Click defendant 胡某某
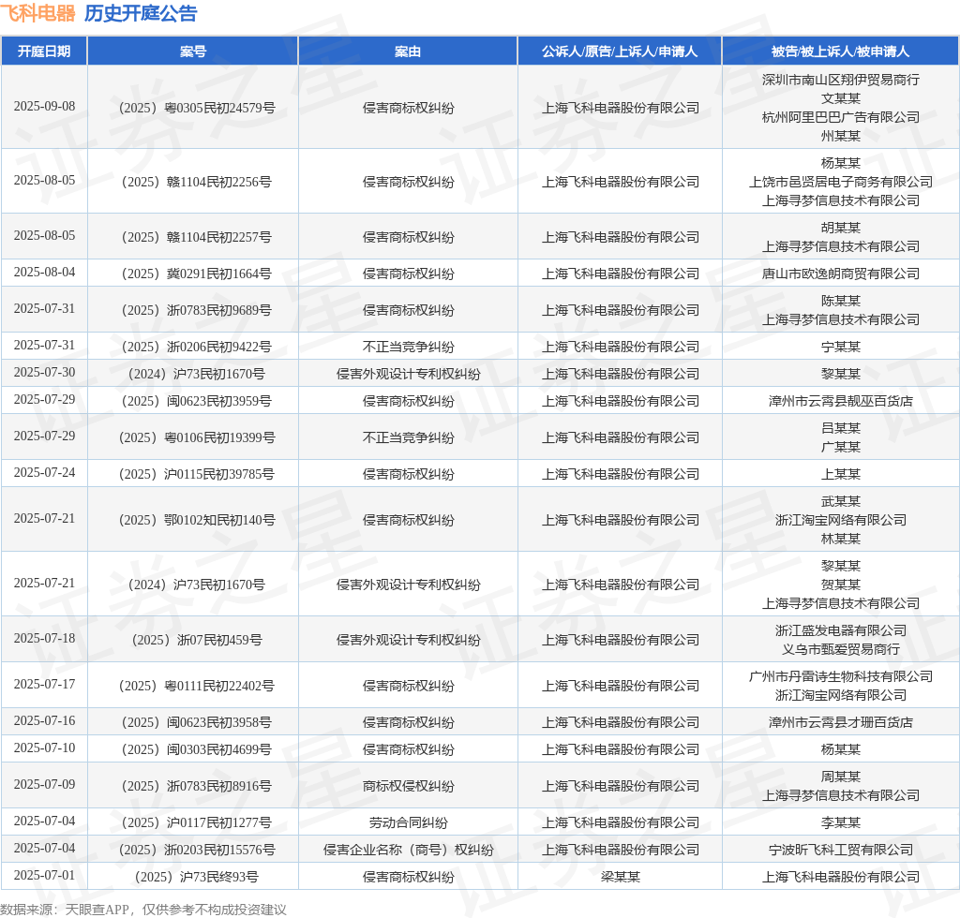 (x=841, y=229)
